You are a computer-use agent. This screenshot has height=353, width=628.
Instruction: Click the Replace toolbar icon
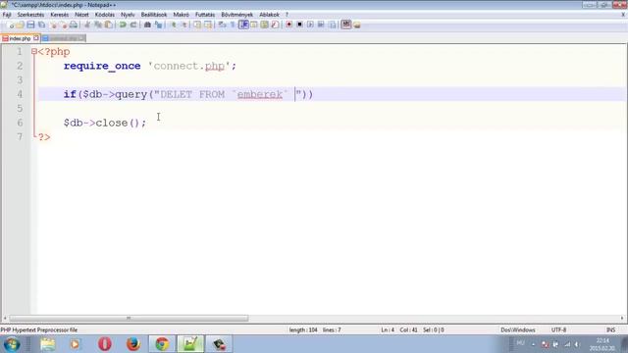click(x=159, y=25)
